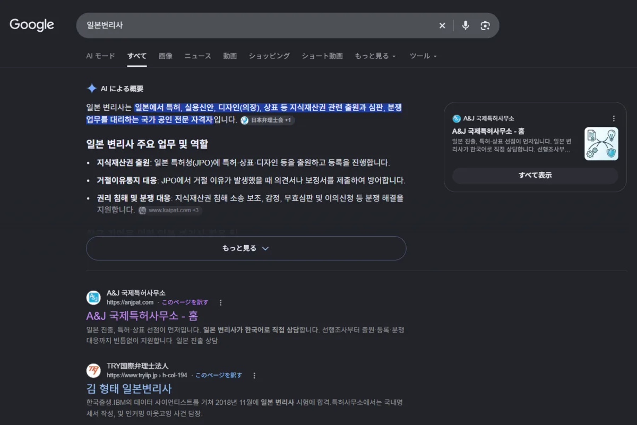Screen dimensions: 637x425
Task: Open the 日本弁理士会 +1 source chip
Action: [x=267, y=120]
